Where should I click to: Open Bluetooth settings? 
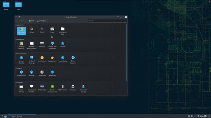[x=52, y=73]
